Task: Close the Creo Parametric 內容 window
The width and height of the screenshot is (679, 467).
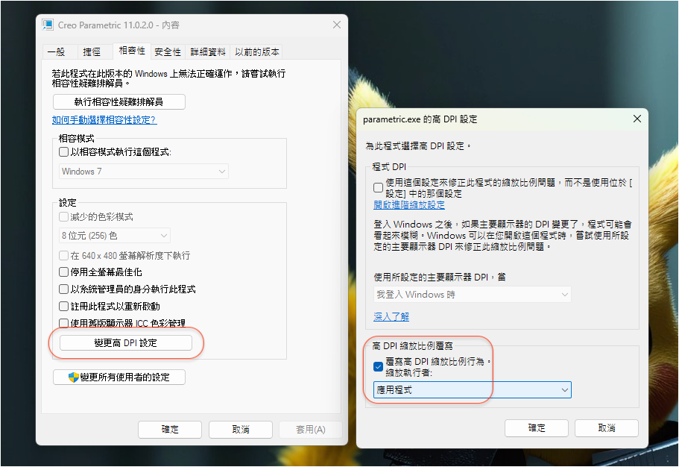Action: click(x=330, y=25)
